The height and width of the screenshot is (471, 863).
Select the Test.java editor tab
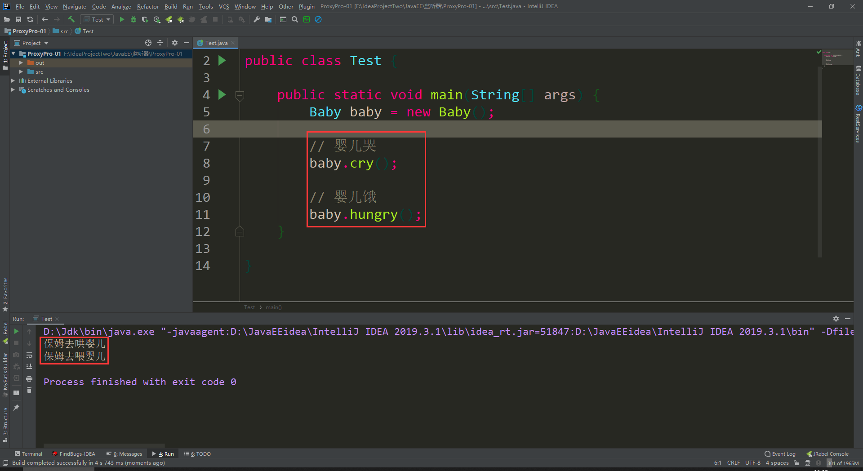216,43
